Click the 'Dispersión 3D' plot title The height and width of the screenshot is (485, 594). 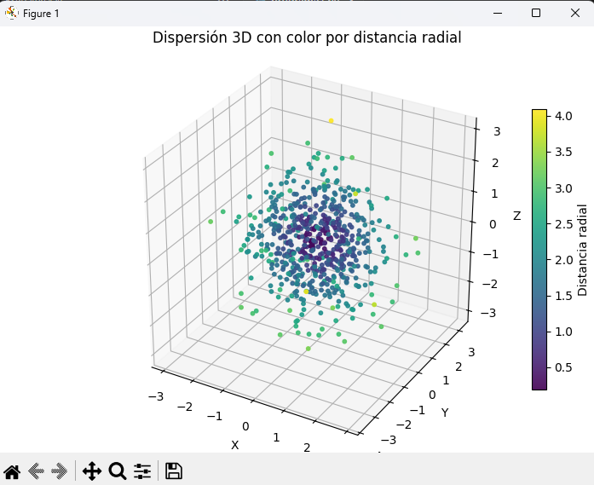pyautogui.click(x=307, y=38)
